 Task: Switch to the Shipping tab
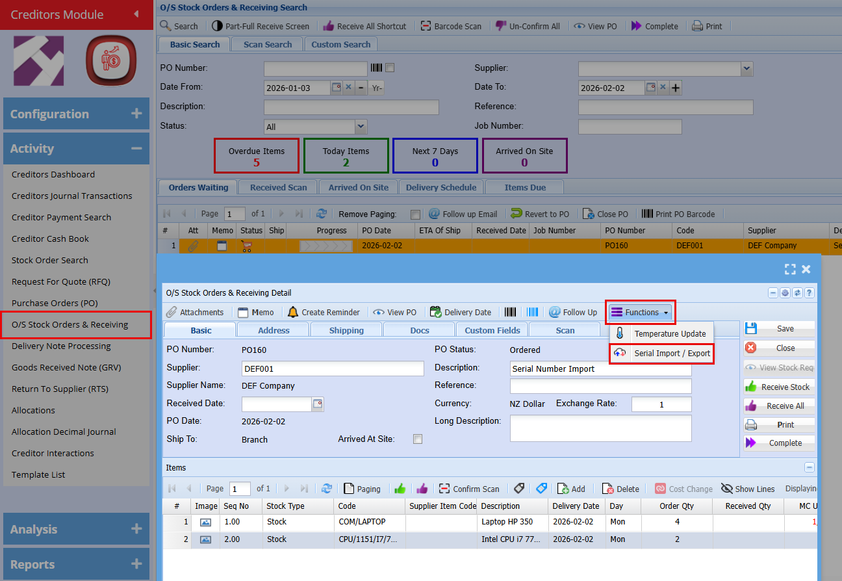(346, 330)
